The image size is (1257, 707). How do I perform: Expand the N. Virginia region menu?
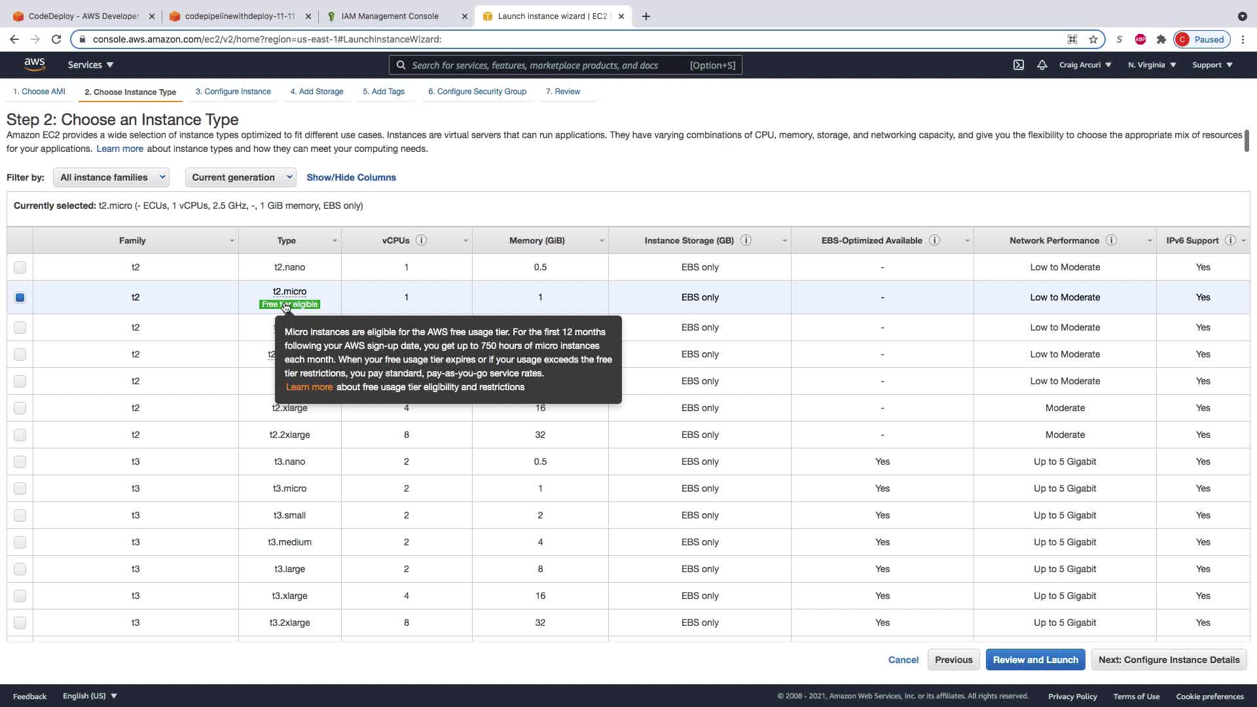(1152, 65)
